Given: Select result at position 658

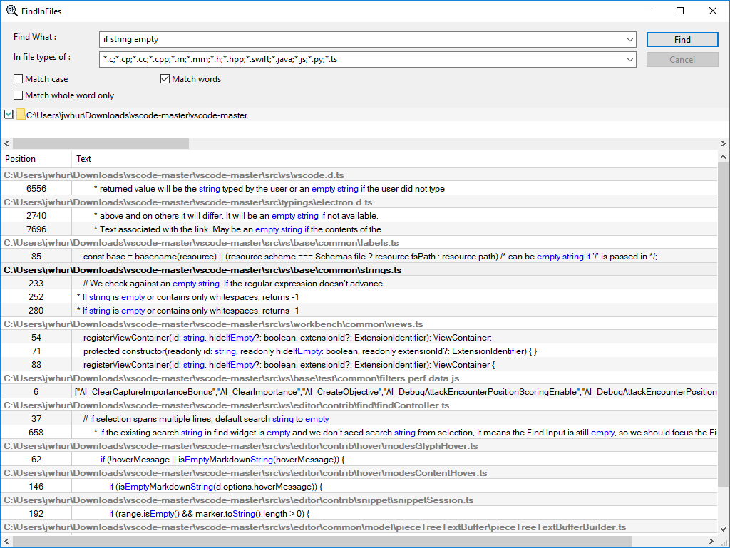Looking at the screenshot, I should point(359,432).
